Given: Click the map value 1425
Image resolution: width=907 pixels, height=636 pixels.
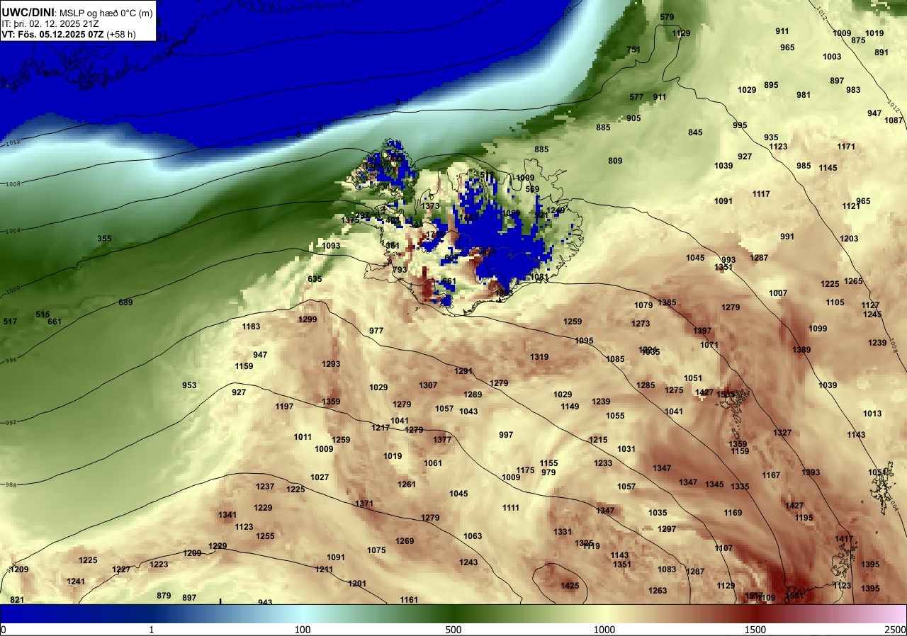Looking at the screenshot, I should [x=570, y=586].
